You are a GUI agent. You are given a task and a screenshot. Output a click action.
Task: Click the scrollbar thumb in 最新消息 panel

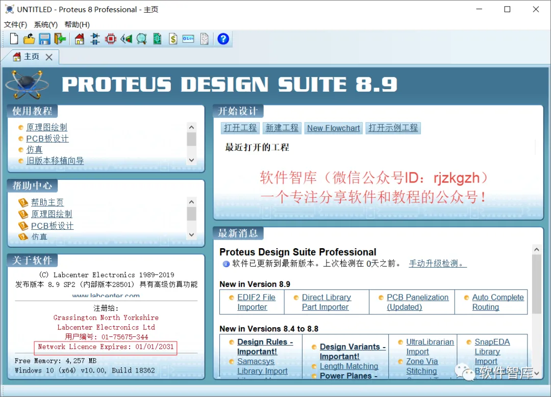(537, 284)
